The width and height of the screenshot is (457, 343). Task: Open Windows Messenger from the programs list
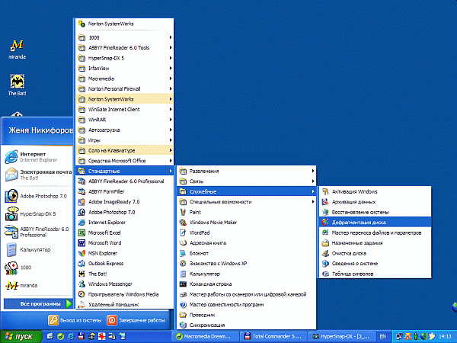(114, 284)
